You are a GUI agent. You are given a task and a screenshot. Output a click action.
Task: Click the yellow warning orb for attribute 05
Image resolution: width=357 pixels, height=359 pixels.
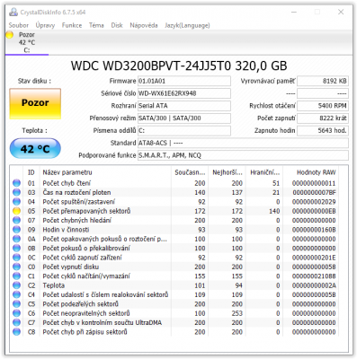click(x=16, y=211)
